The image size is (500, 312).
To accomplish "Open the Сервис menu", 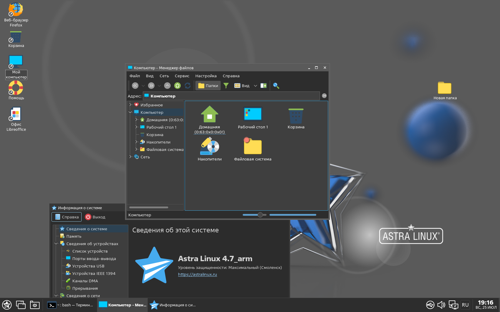I will tap(182, 76).
